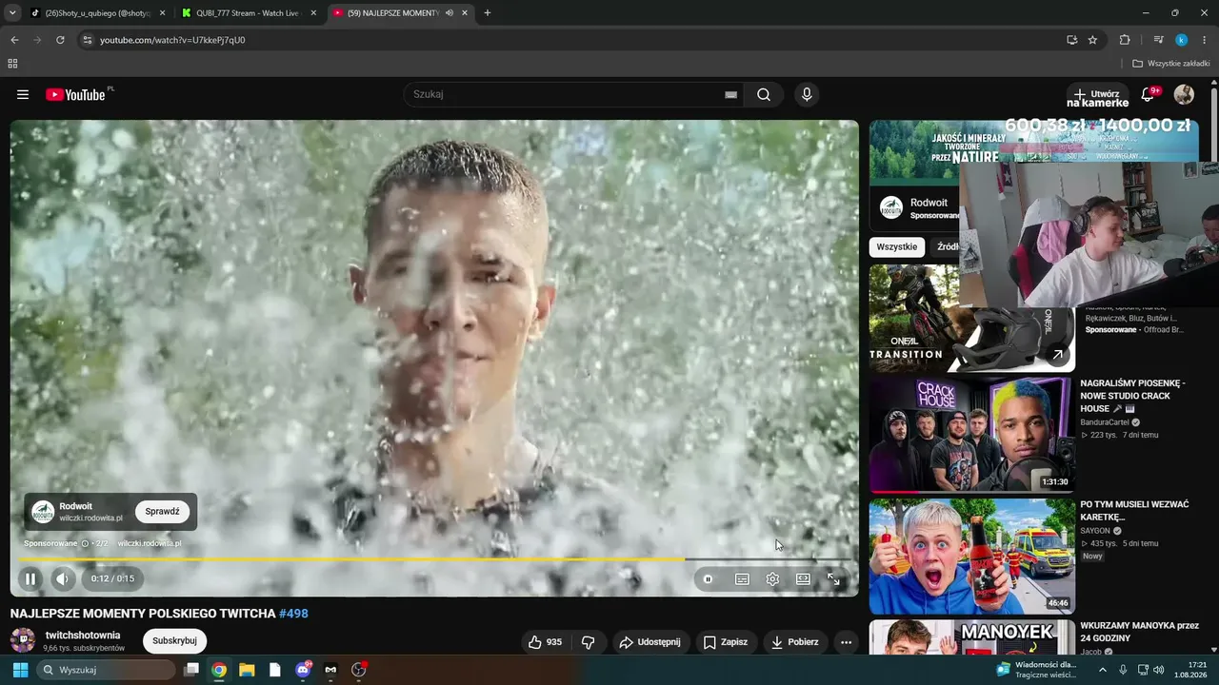Open the Chrome three-dot menu

pyautogui.click(x=1205, y=40)
